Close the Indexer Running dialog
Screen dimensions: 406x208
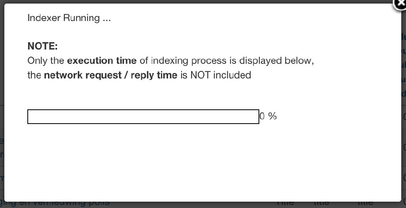[400, 4]
